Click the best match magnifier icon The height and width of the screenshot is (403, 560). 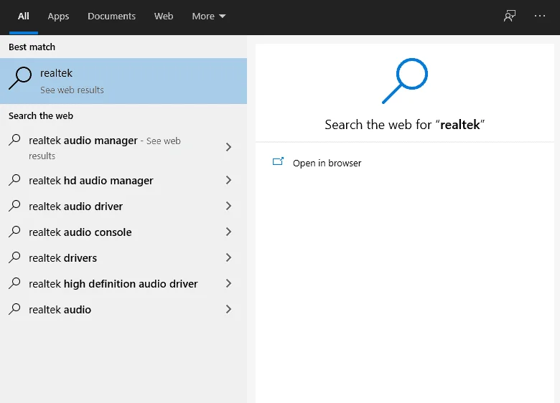20,78
